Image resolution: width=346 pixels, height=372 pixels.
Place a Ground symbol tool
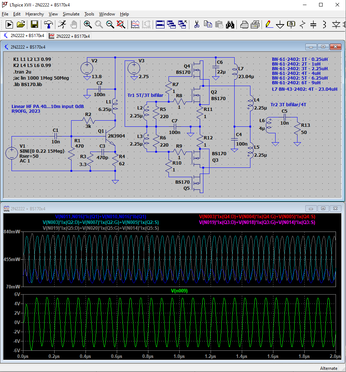[x=280, y=24]
